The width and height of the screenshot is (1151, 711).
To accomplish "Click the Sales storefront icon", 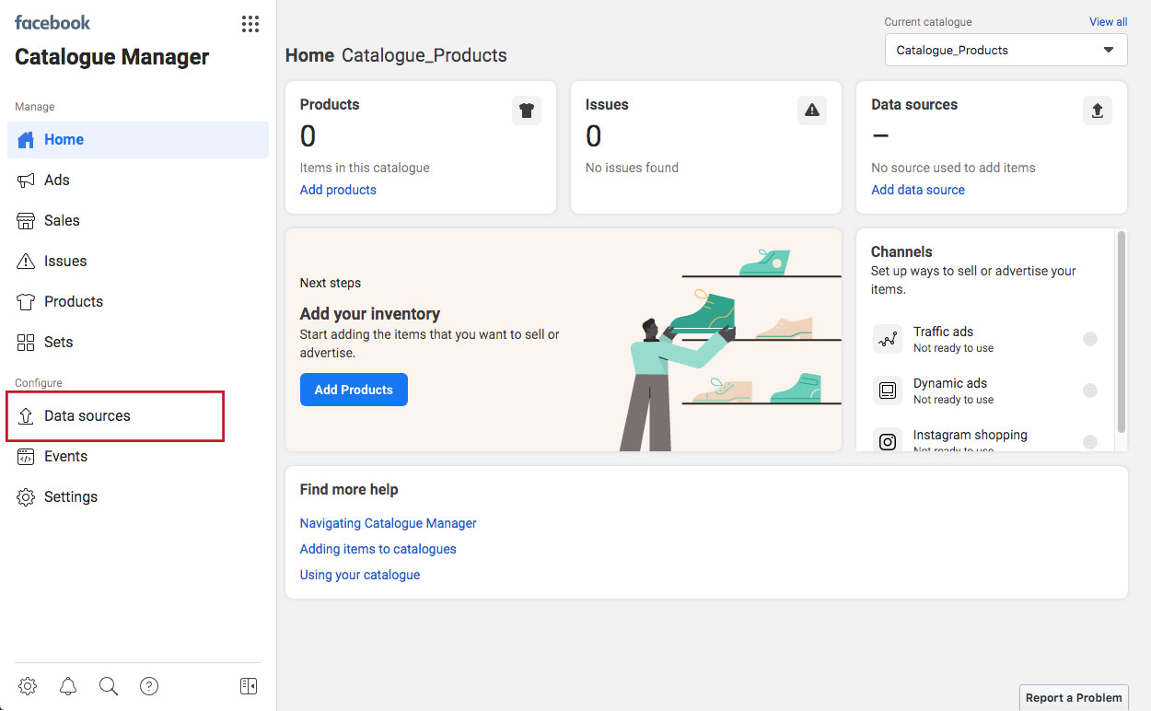I will tap(26, 221).
